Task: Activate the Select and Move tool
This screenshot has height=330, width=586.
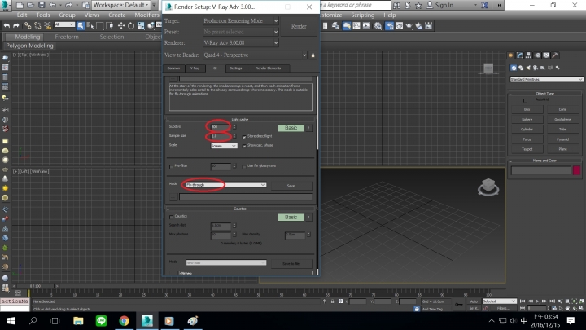Action: coord(120,25)
